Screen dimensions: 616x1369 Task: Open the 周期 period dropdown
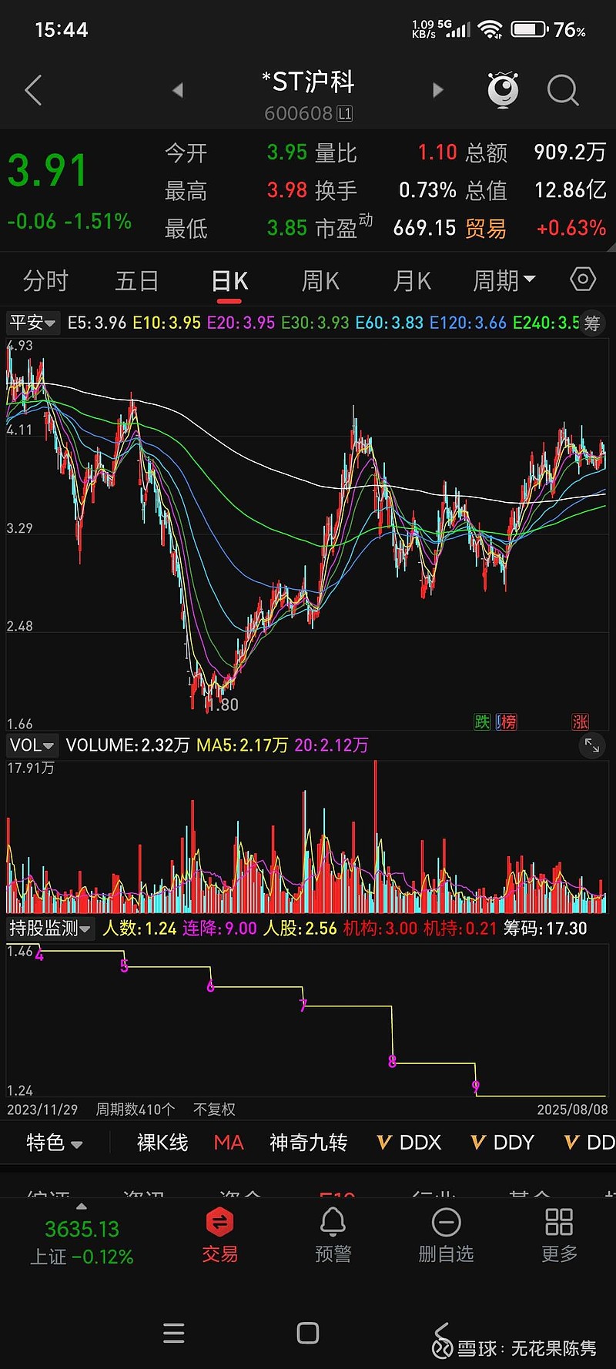pyautogui.click(x=504, y=280)
